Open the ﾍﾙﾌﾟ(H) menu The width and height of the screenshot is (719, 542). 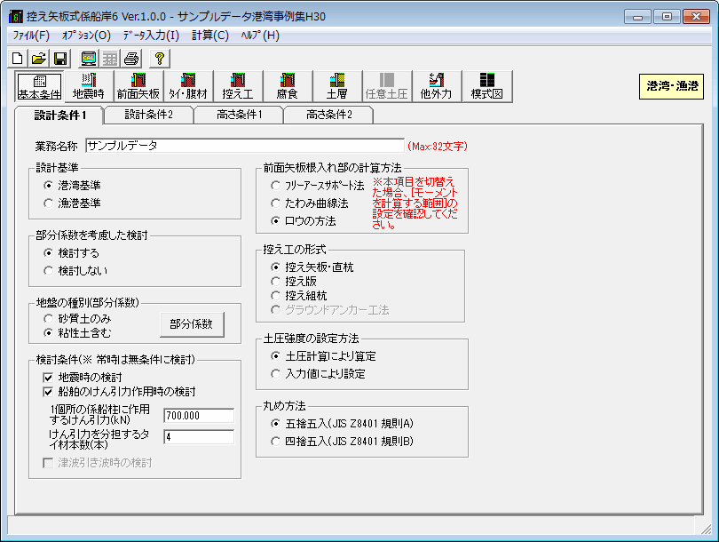(260, 36)
